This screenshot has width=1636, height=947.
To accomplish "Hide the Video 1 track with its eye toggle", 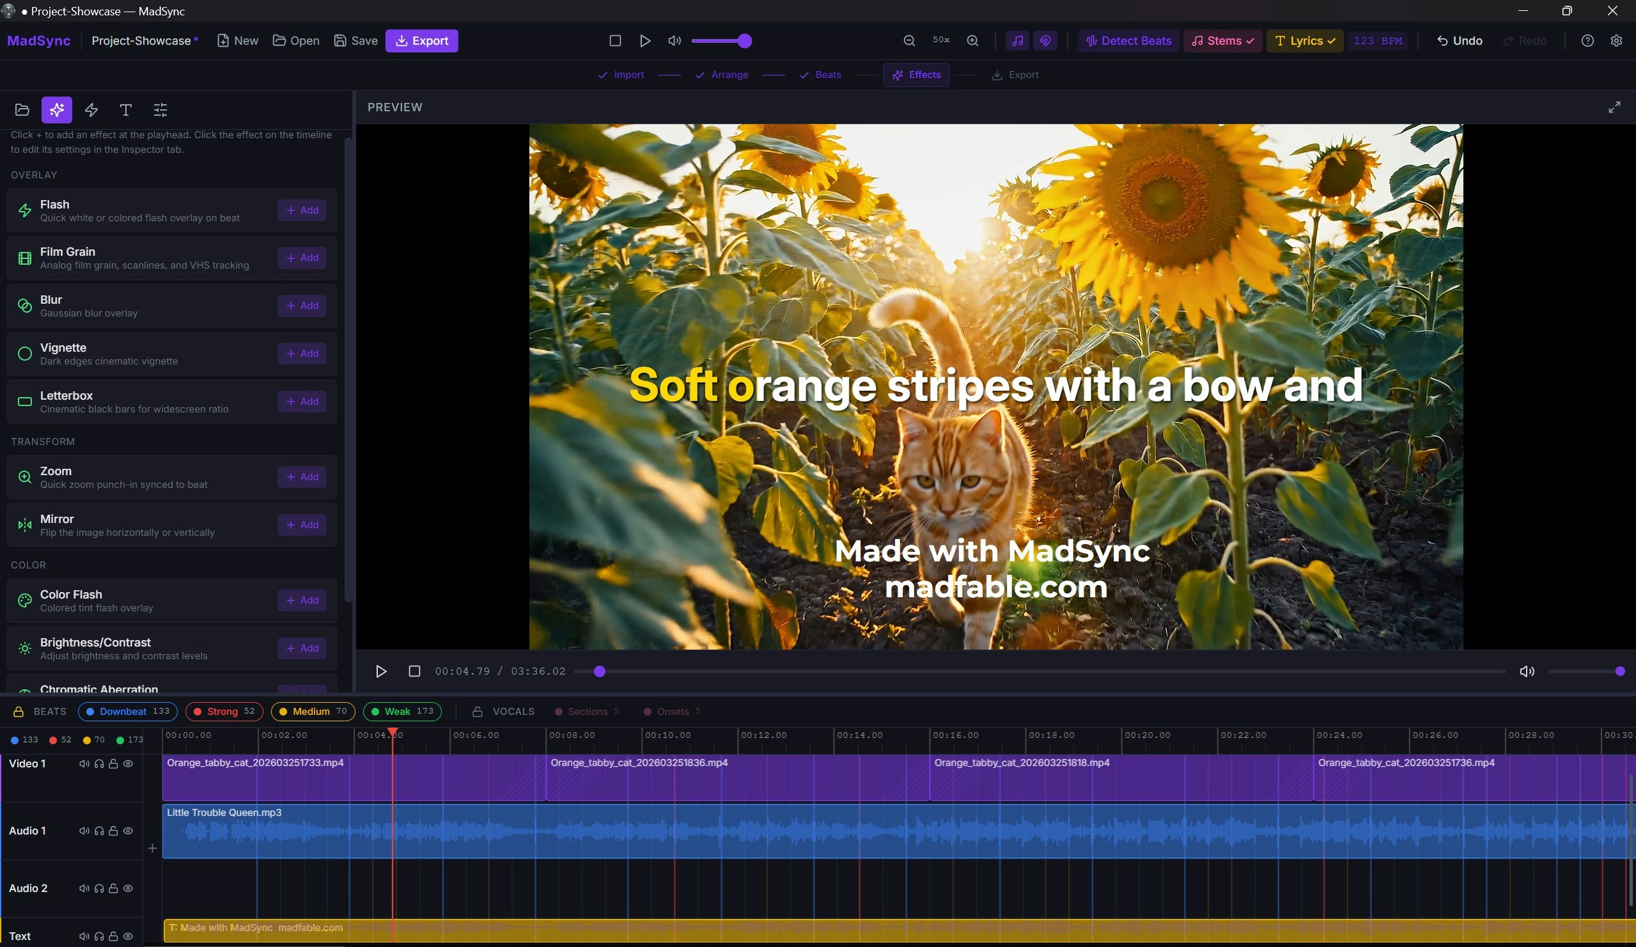I will tap(128, 764).
